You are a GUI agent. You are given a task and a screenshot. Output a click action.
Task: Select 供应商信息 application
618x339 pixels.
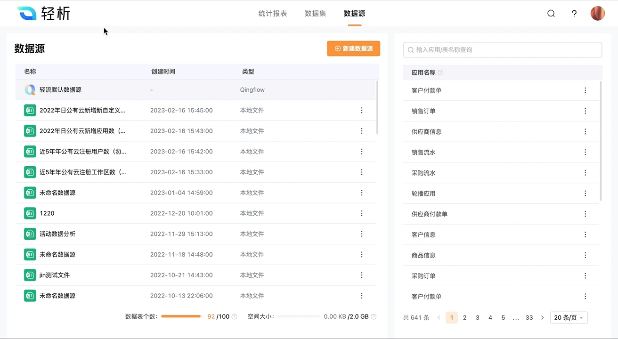coord(427,132)
